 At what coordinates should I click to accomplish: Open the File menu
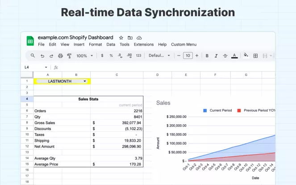[x=41, y=44]
